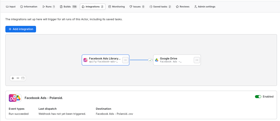Click the Monitoring tab chart icon
This screenshot has width=280, height=121.
110,7
